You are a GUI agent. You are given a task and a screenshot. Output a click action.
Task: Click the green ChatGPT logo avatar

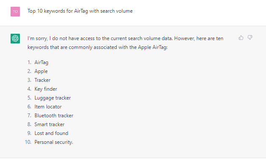(15, 38)
